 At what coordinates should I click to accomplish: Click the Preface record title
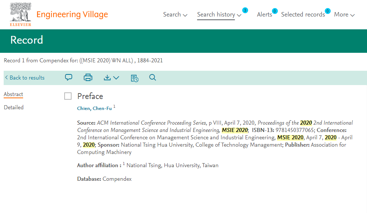point(90,96)
